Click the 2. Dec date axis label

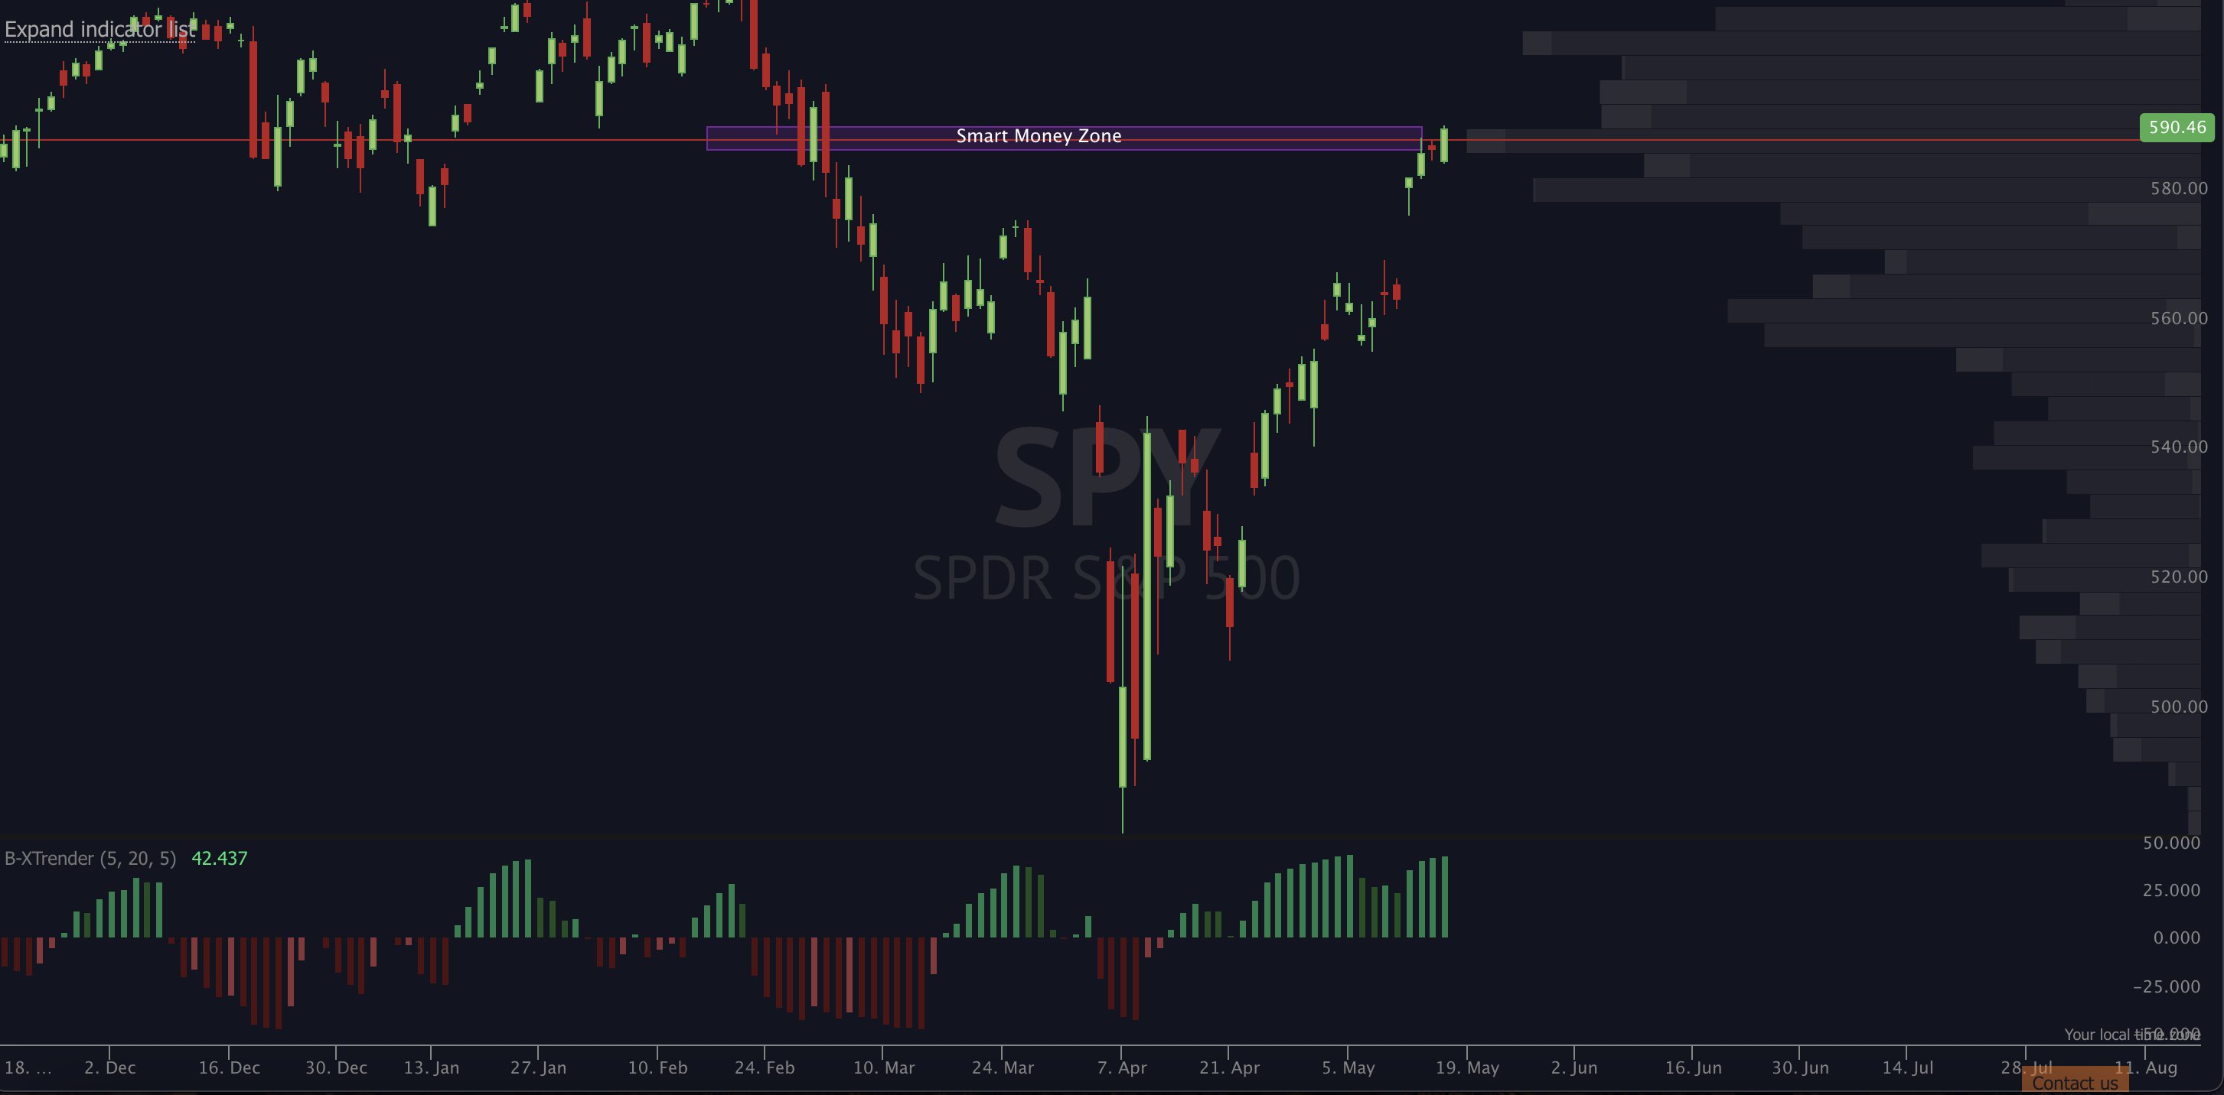coord(109,1067)
